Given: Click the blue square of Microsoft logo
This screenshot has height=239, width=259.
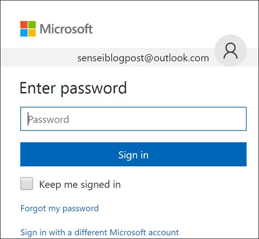Looking at the screenshot, I should (24, 33).
